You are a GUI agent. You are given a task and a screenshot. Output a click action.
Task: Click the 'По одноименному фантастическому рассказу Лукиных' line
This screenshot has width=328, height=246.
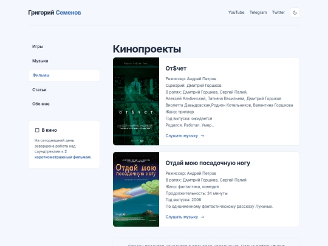[219, 207]
